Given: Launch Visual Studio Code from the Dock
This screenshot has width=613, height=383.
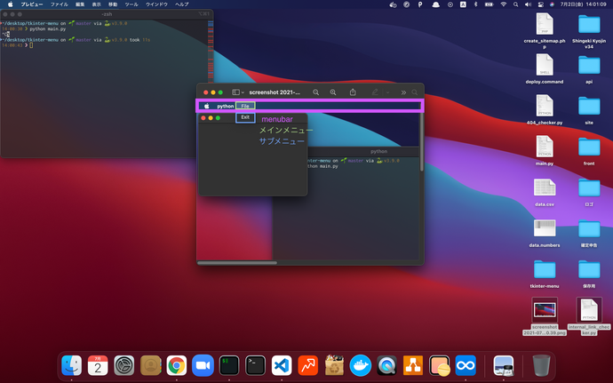Looking at the screenshot, I should pyautogui.click(x=282, y=365).
